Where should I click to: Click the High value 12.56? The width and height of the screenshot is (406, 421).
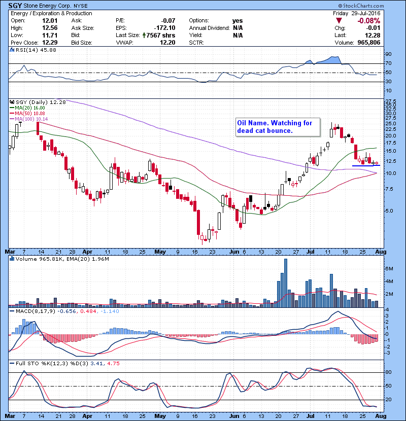point(50,28)
